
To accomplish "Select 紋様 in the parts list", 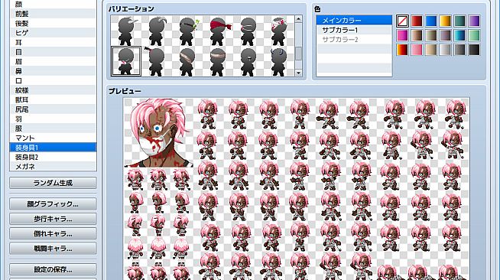I will click(x=53, y=90).
